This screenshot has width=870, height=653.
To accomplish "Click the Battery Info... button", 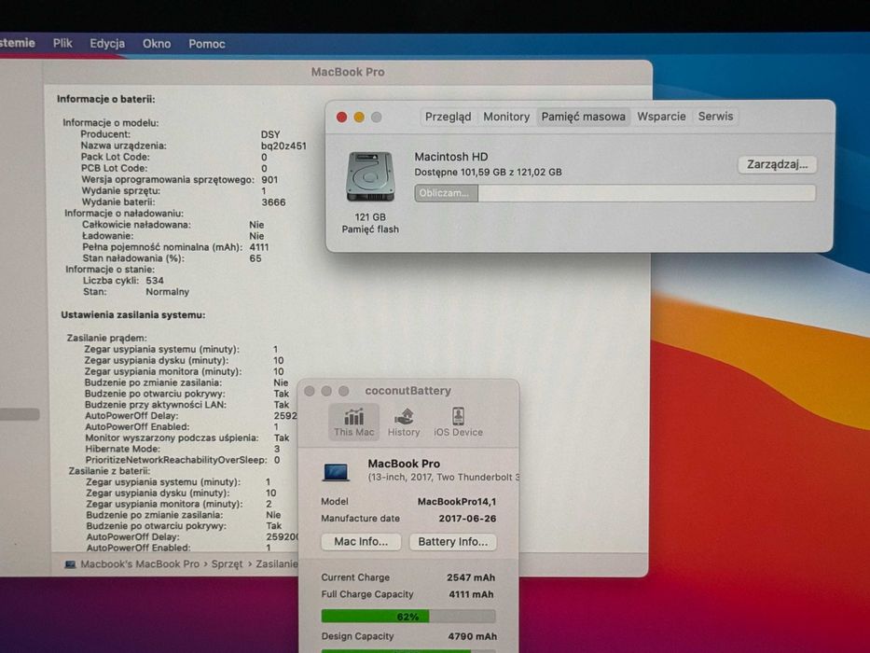I will (453, 541).
